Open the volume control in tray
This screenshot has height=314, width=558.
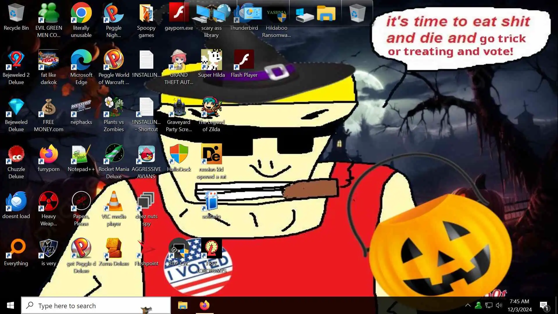click(x=499, y=305)
